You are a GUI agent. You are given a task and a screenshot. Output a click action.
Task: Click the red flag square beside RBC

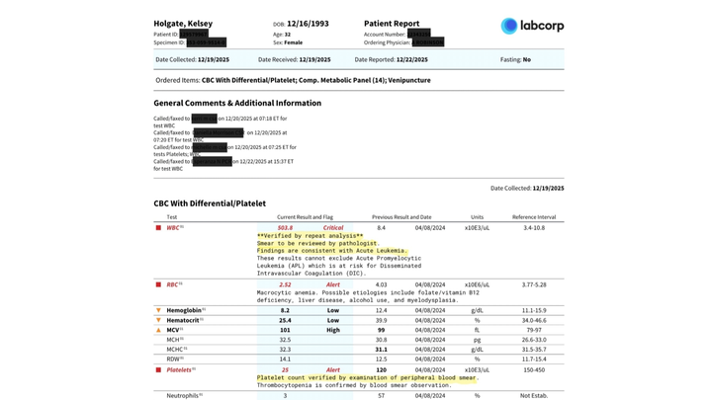[x=158, y=284]
